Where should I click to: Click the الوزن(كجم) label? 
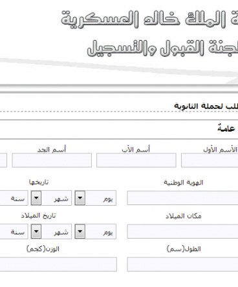43,249
